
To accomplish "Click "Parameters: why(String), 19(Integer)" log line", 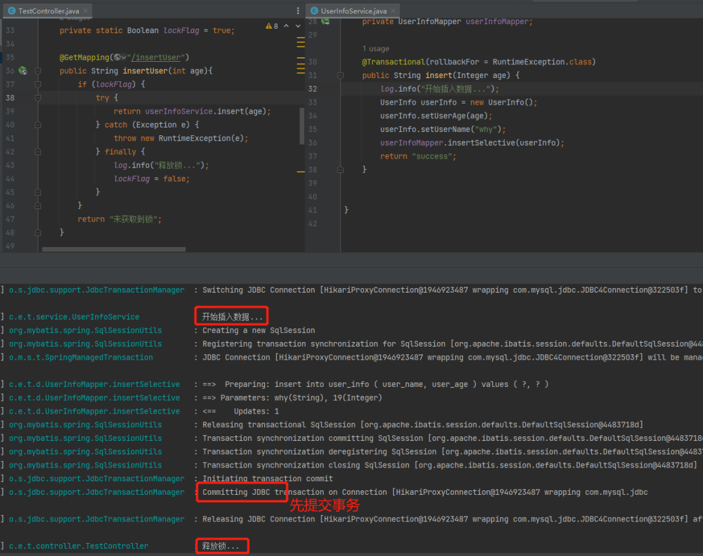I will [x=292, y=397].
